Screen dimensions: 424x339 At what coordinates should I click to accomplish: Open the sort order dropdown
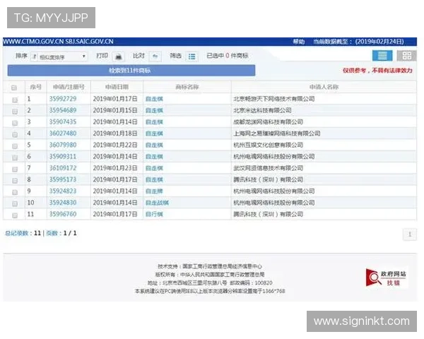click(59, 56)
